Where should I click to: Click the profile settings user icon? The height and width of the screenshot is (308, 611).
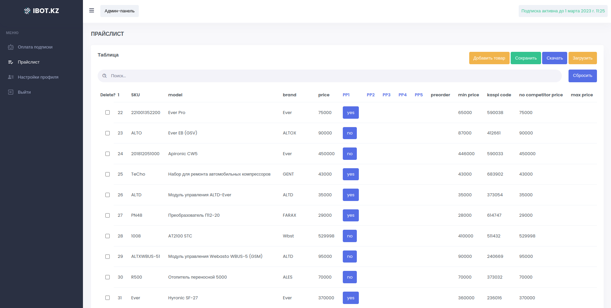pos(11,77)
